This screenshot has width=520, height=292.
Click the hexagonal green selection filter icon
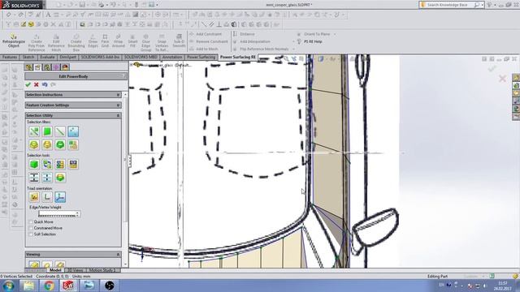[60, 144]
